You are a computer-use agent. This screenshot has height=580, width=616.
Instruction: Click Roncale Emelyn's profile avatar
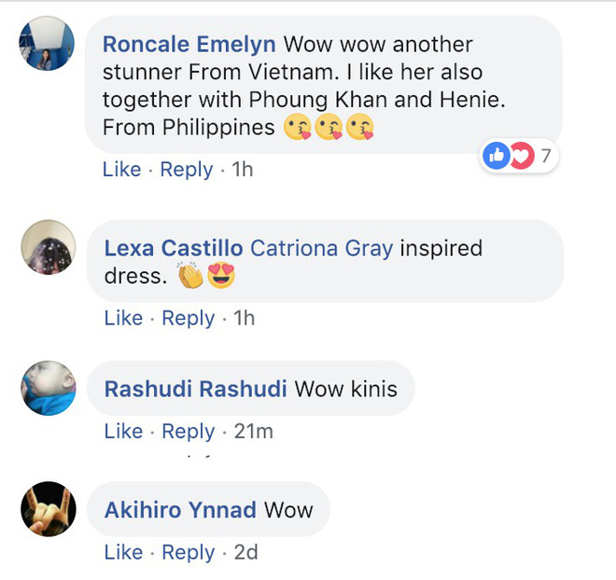[x=47, y=43]
